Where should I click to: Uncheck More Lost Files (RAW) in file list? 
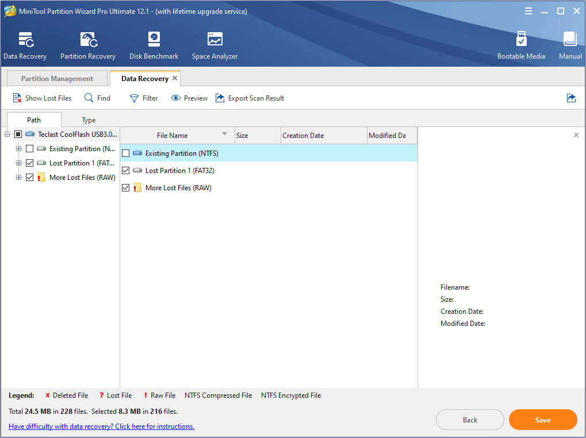point(126,188)
